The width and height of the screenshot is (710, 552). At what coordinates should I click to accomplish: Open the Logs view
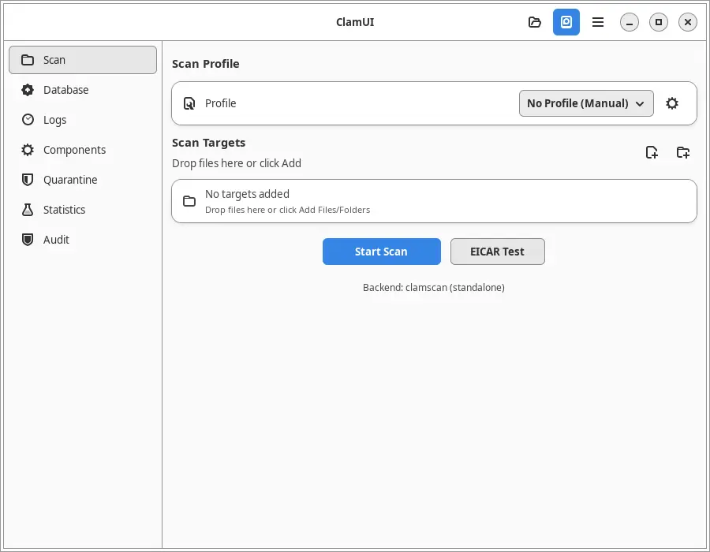pos(83,120)
